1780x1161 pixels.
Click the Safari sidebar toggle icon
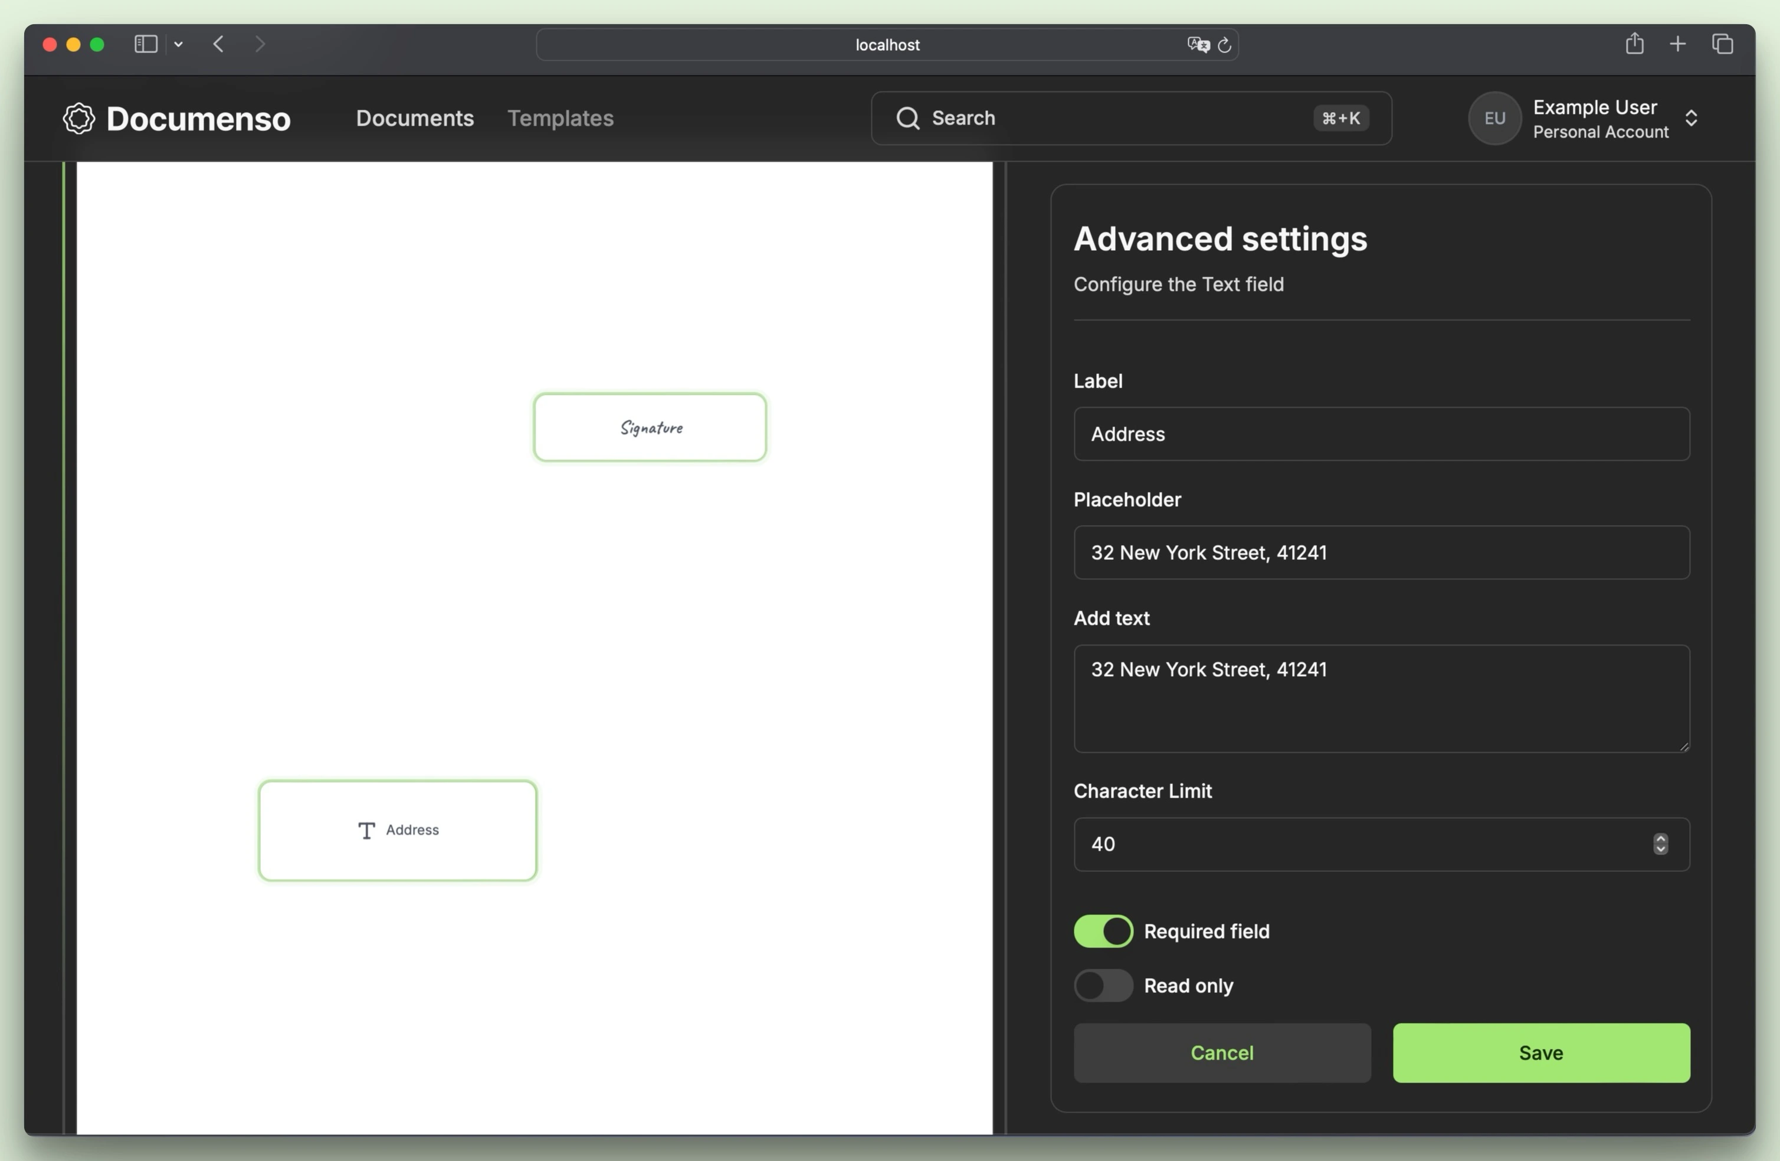145,44
